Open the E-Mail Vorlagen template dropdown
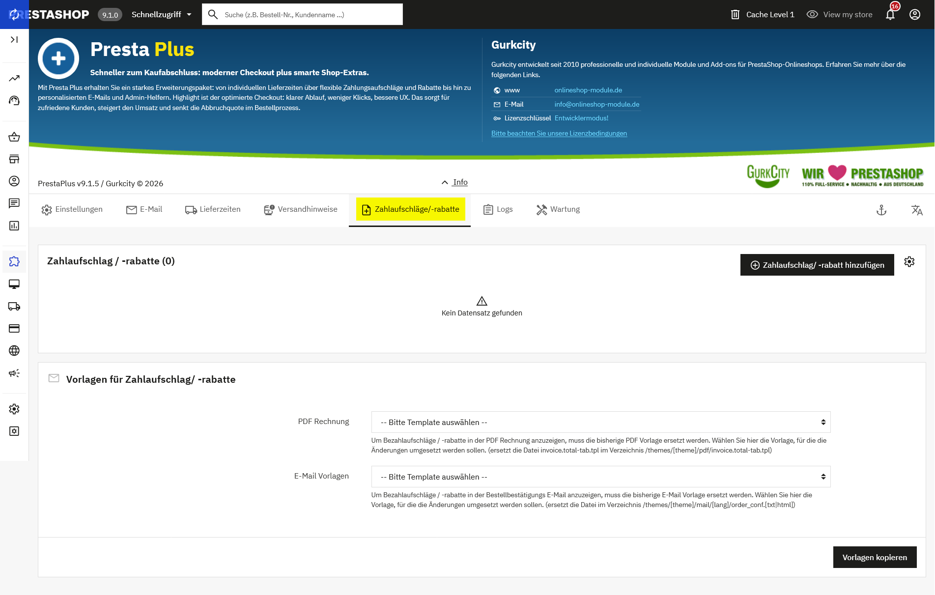The height and width of the screenshot is (595, 935). [600, 477]
